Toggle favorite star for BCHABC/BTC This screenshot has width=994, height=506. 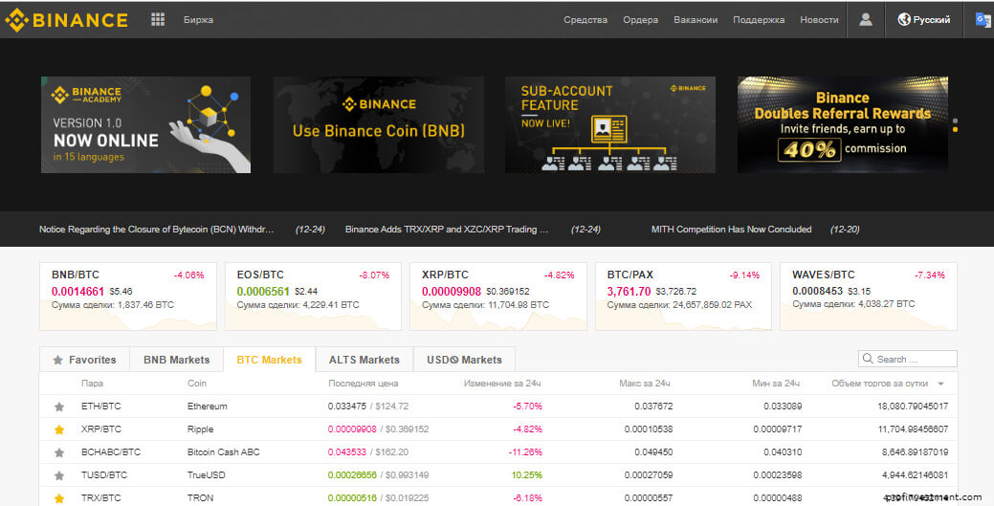(59, 452)
